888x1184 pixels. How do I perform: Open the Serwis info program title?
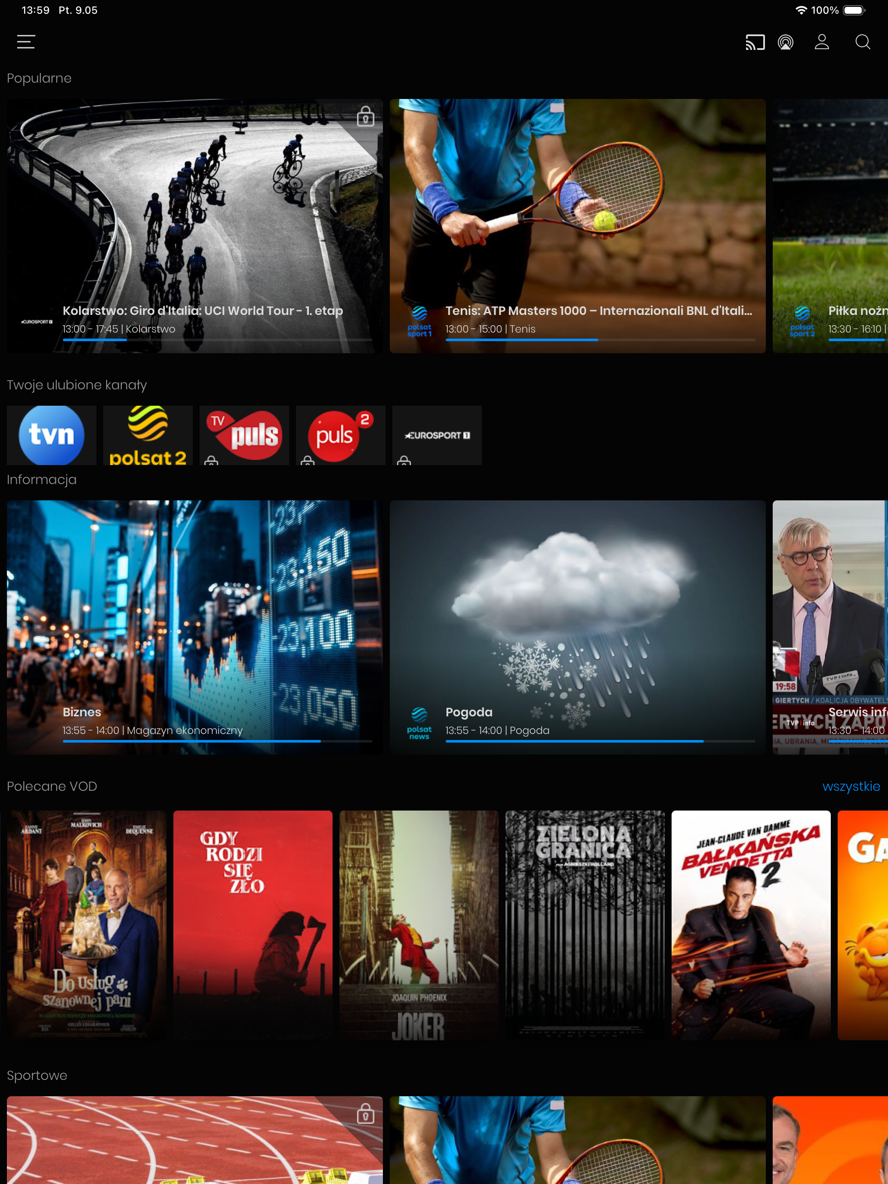pos(858,712)
